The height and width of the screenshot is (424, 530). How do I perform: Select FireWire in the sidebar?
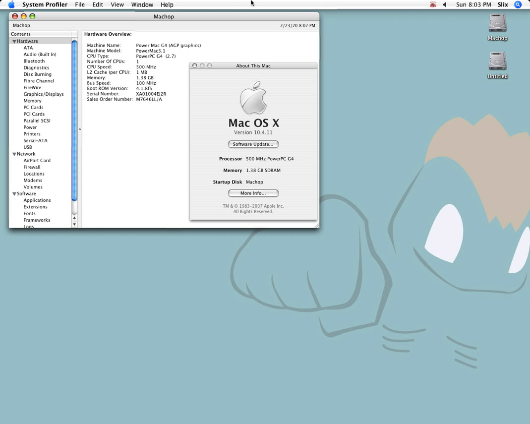tap(32, 88)
